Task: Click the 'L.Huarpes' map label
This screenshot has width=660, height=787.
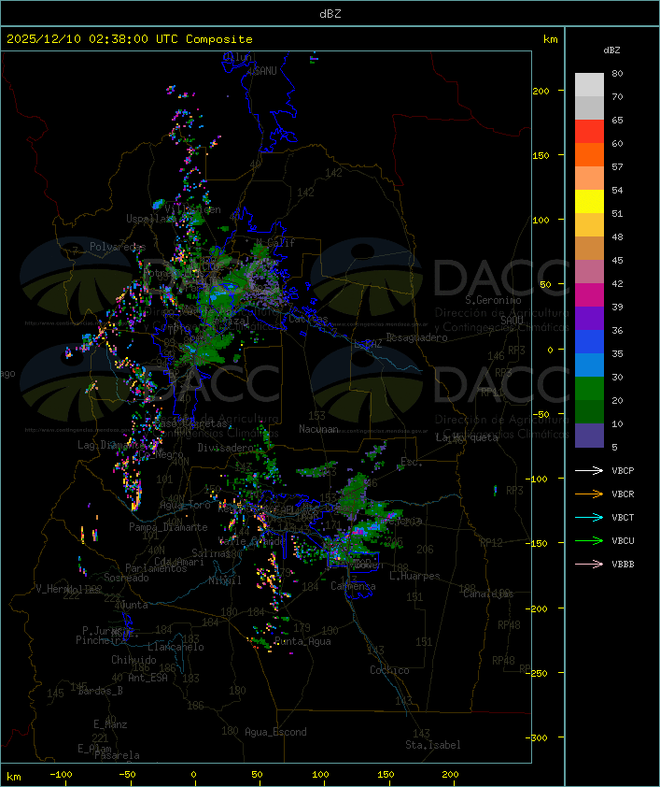Action: pyautogui.click(x=414, y=576)
